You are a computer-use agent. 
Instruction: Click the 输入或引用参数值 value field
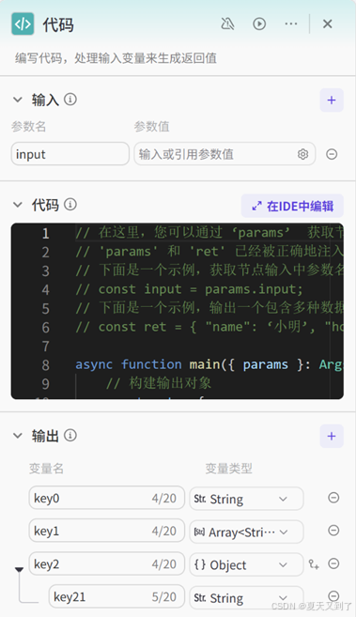click(x=224, y=154)
